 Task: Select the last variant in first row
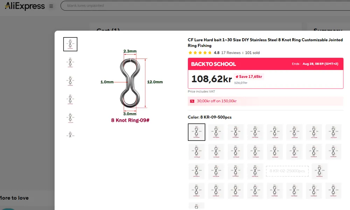334,132
